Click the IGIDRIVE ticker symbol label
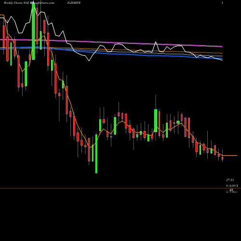This screenshot has height=241, width=241. pyautogui.click(x=74, y=3)
